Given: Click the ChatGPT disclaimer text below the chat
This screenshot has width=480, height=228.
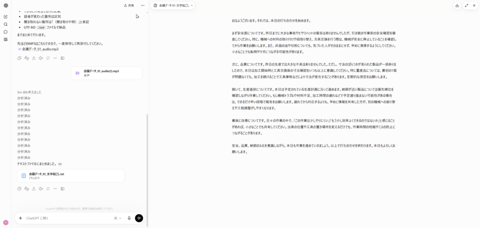Looking at the screenshot, I should pyautogui.click(x=80, y=209).
